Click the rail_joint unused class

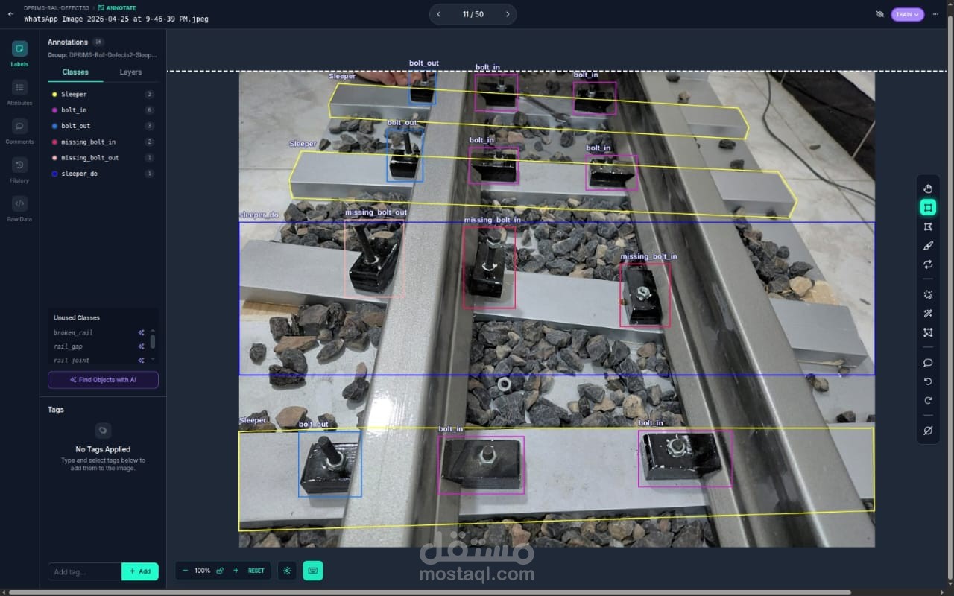(x=72, y=361)
